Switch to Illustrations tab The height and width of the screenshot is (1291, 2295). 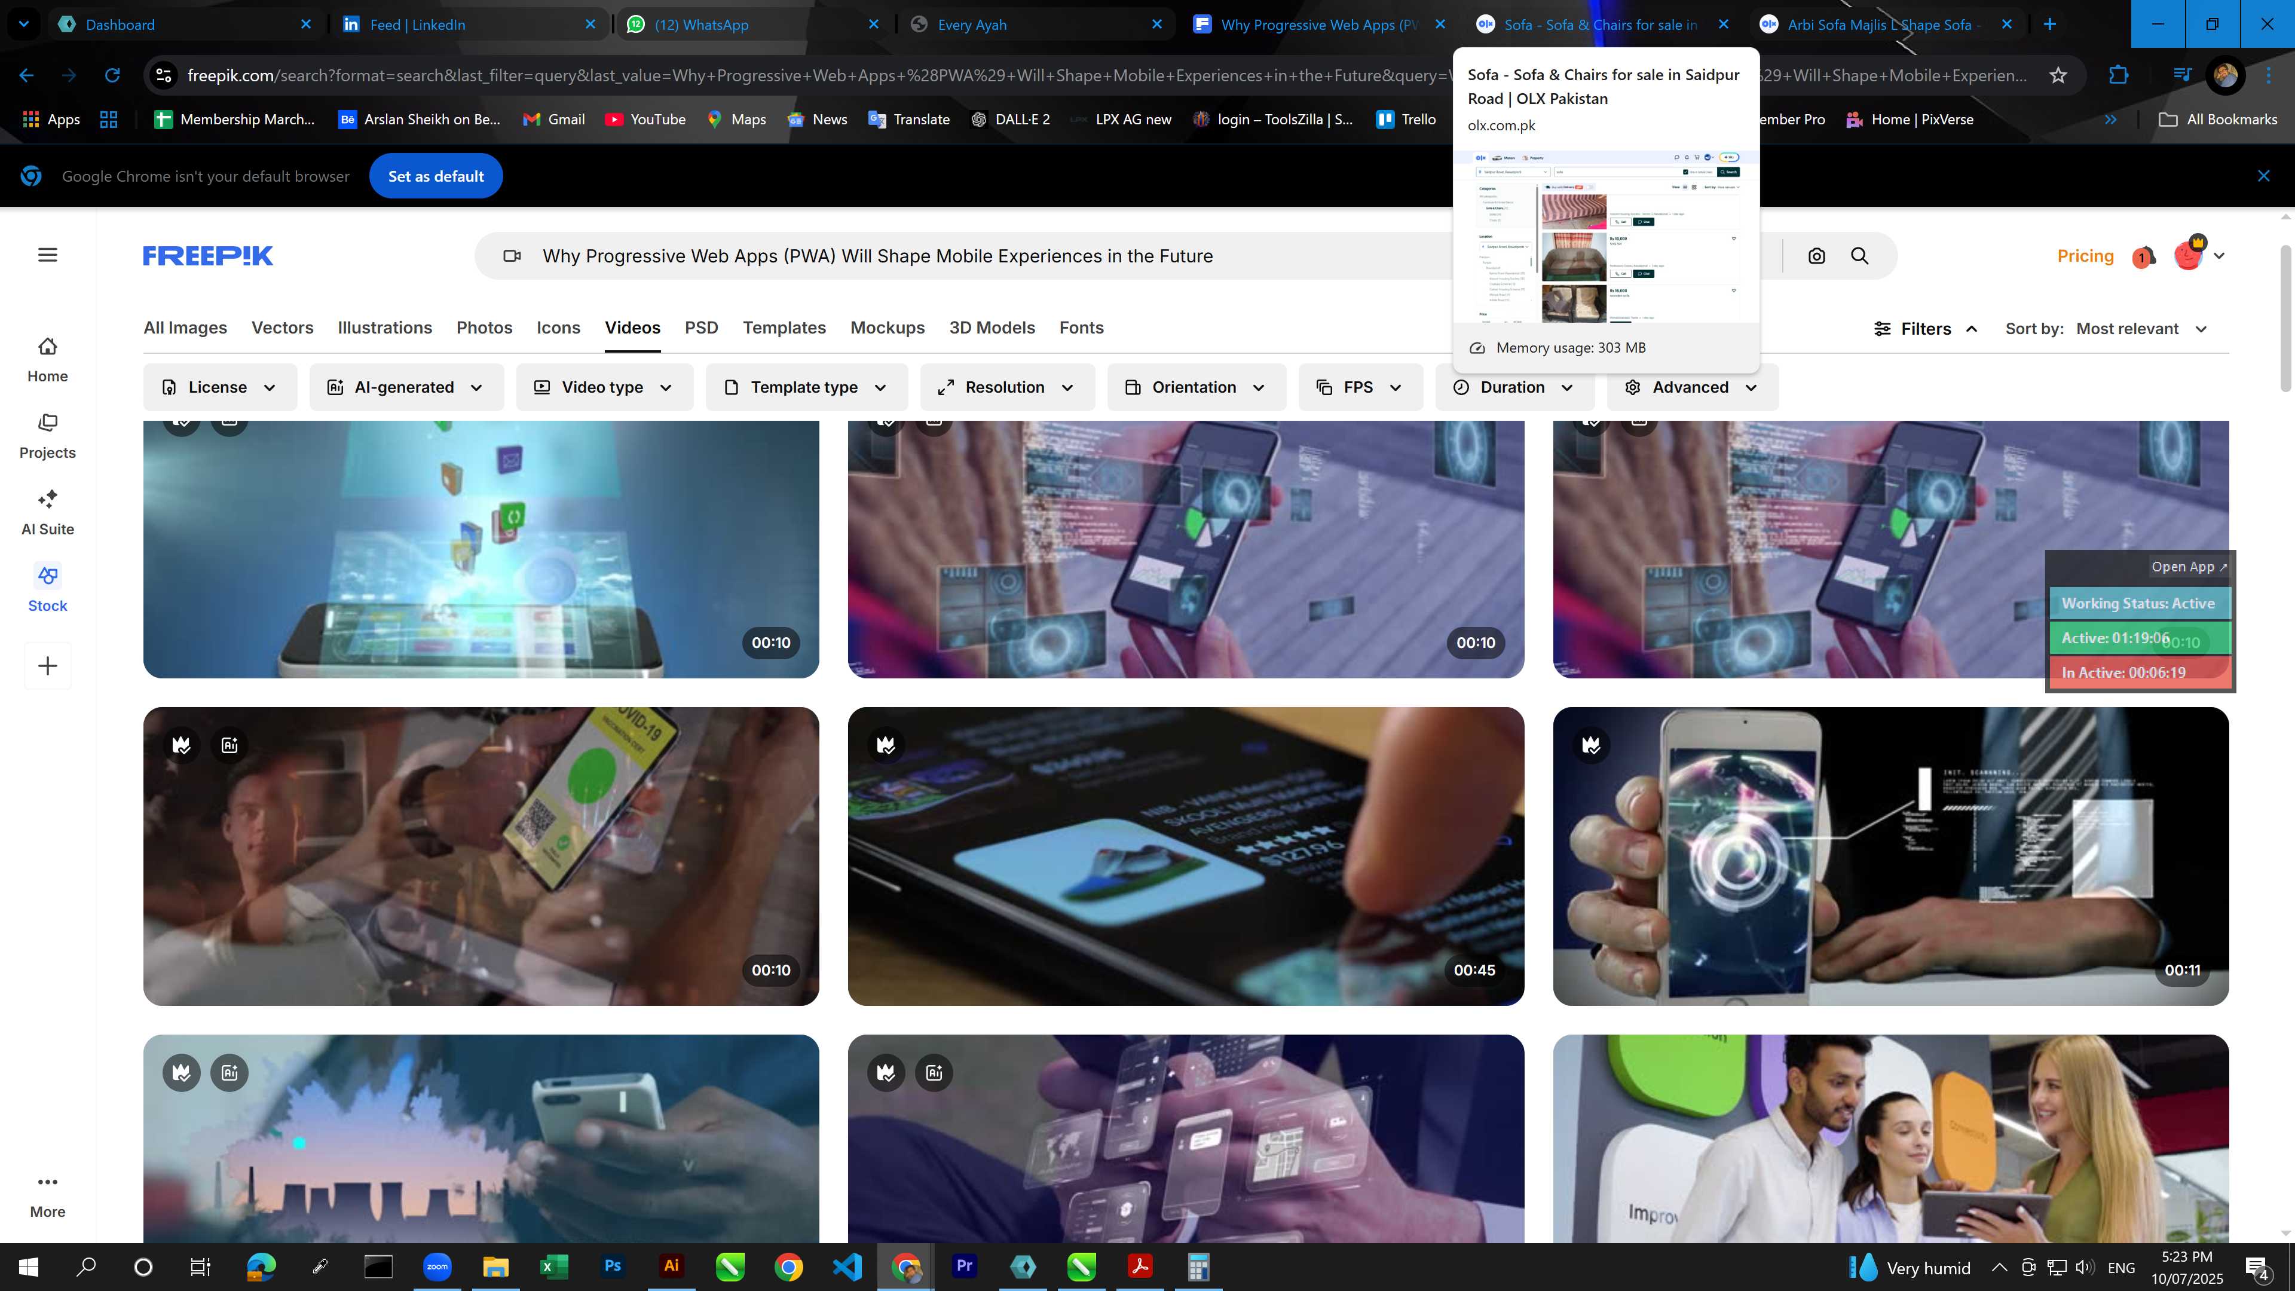coord(385,328)
